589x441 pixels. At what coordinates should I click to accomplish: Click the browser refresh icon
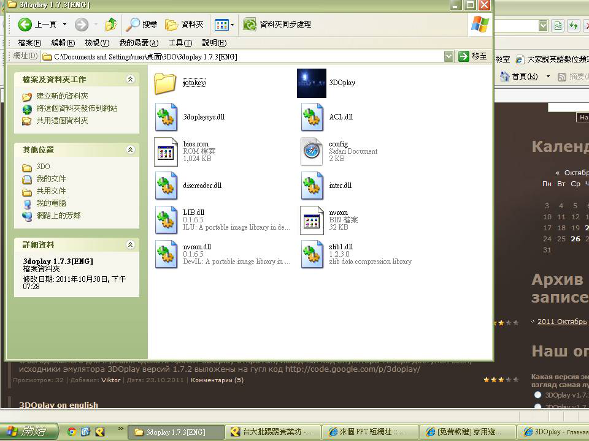[x=574, y=26]
